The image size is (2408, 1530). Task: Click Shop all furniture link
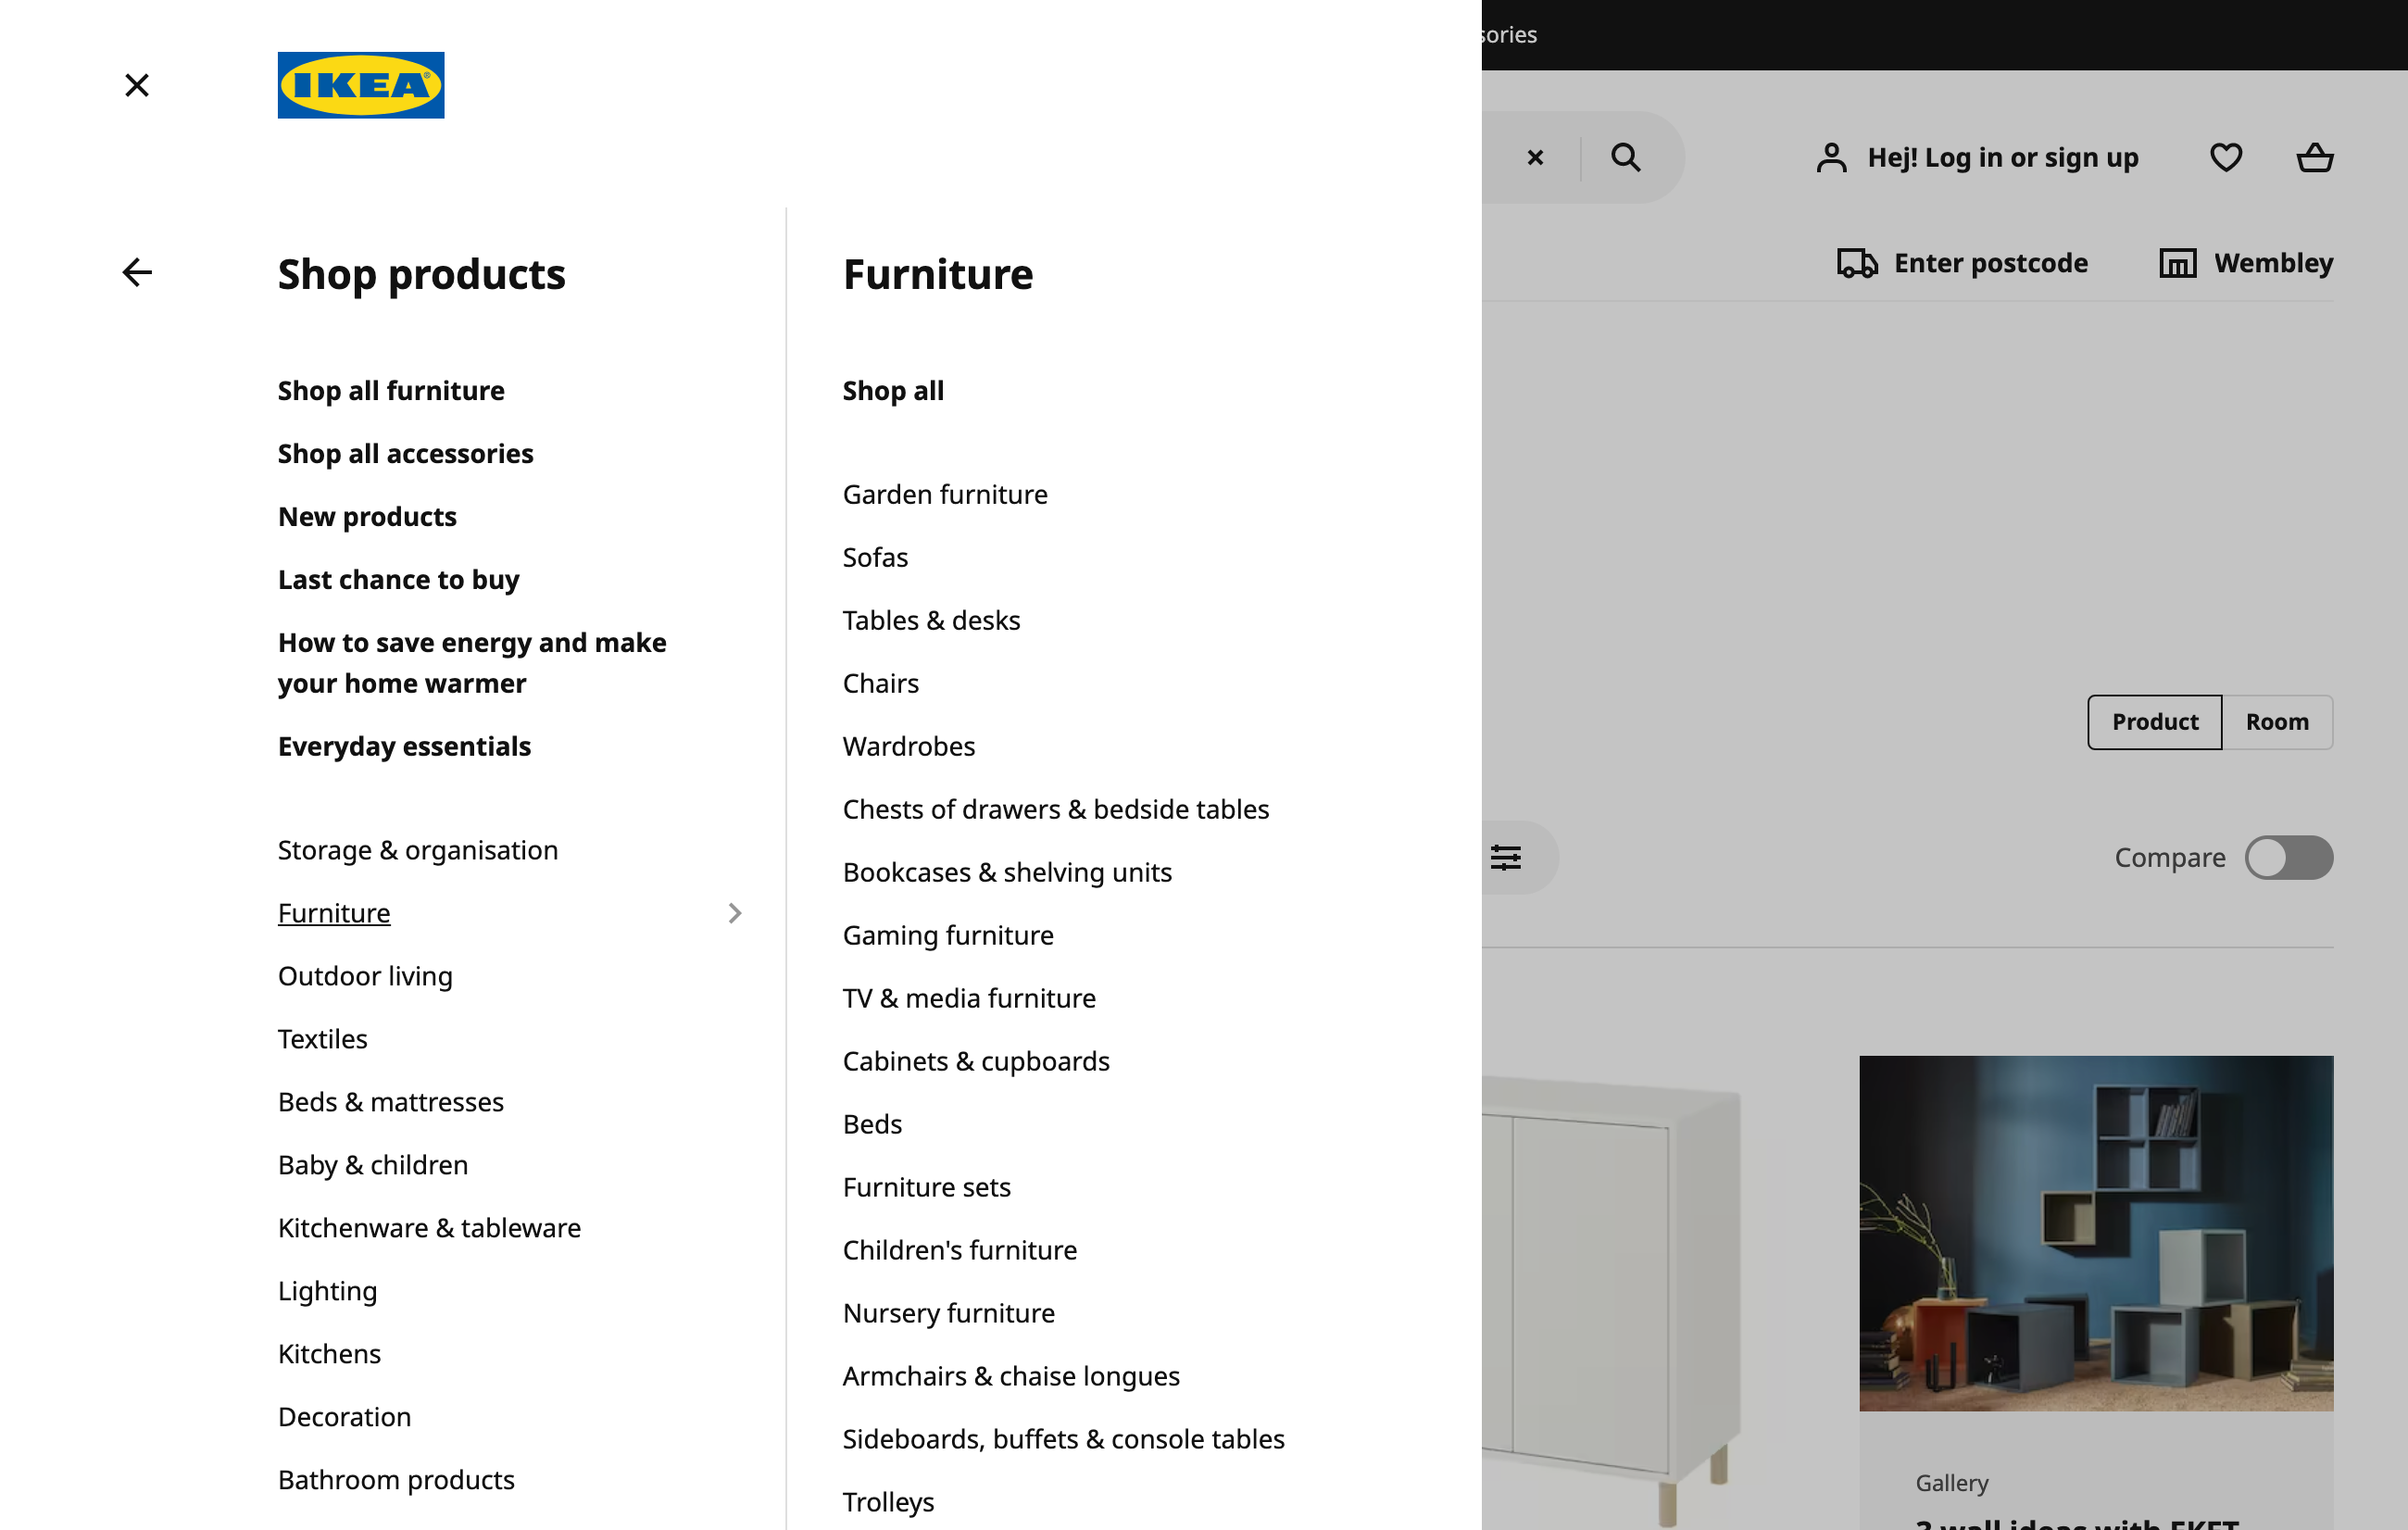pos(390,390)
